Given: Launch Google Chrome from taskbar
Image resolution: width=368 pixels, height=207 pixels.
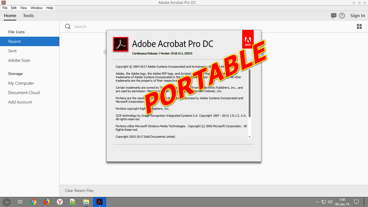Looking at the screenshot, I should point(33,202).
